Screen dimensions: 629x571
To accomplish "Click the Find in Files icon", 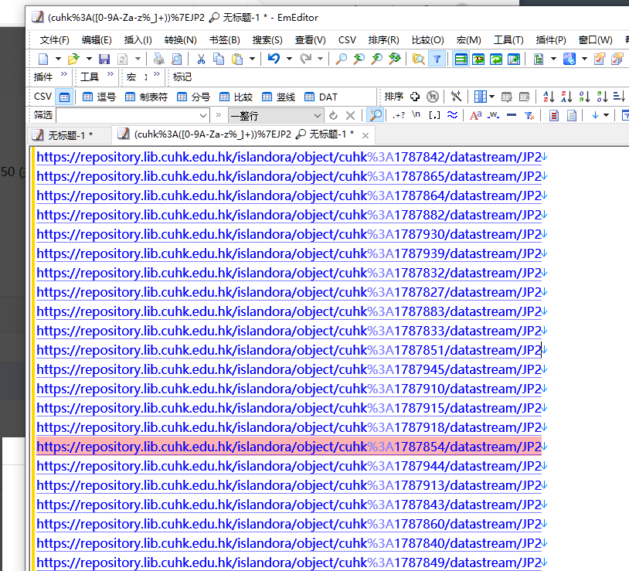I will 418,59.
